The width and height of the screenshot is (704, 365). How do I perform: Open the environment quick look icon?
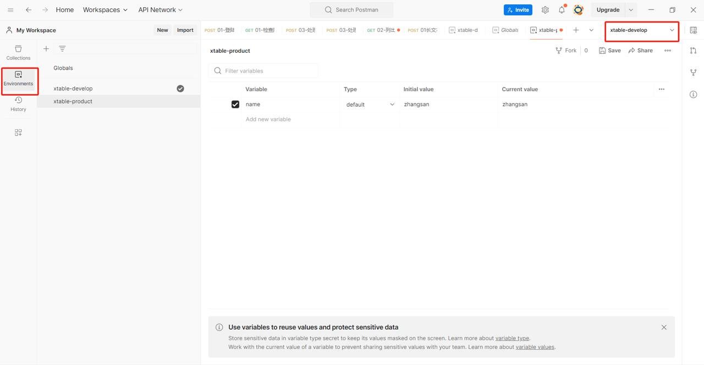(694, 30)
